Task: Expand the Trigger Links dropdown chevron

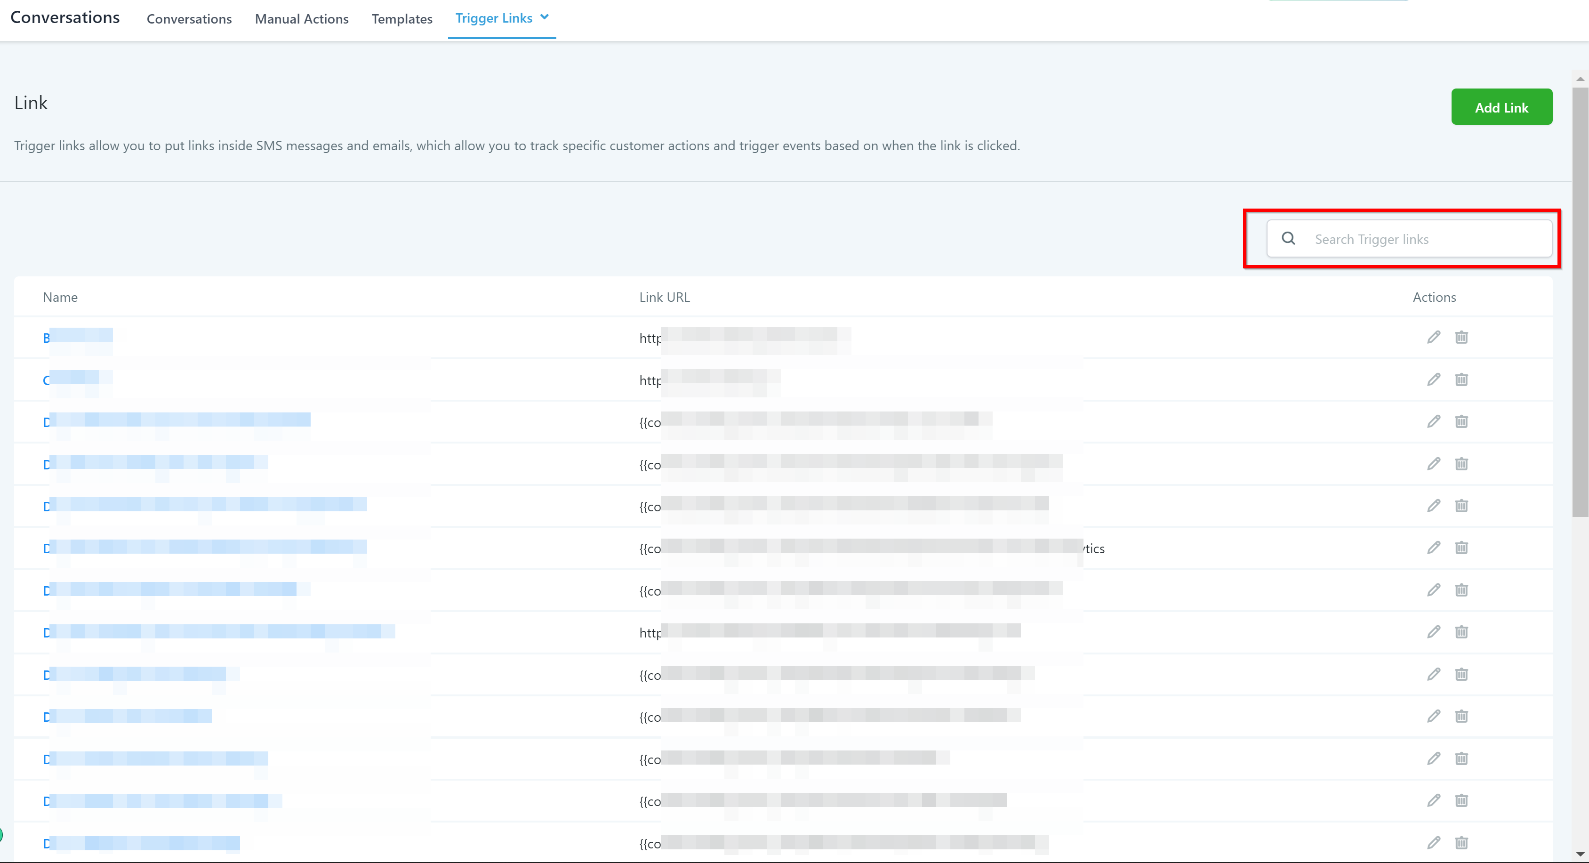Action: [545, 17]
